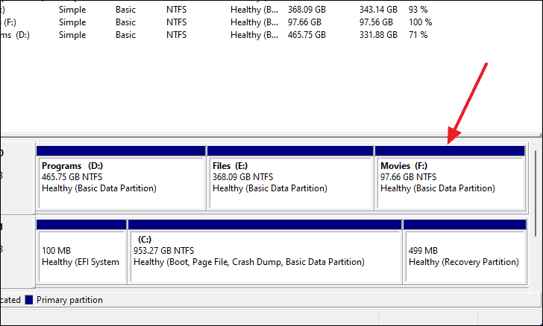
Task: Click the blue header bar above the Recovery Partition
Action: pos(465,224)
